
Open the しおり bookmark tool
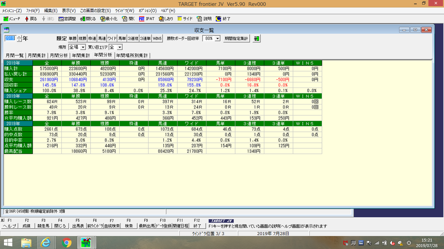click(x=166, y=19)
